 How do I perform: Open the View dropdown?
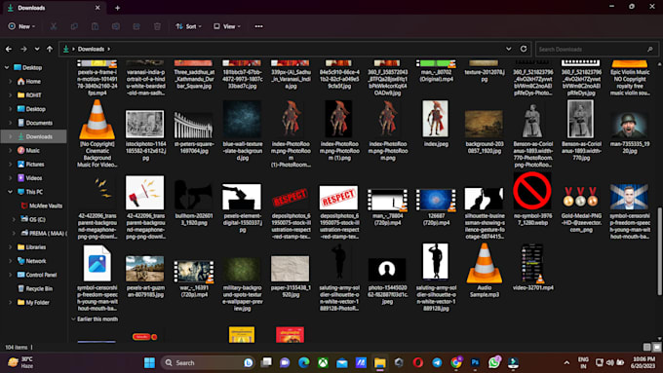[x=226, y=26]
